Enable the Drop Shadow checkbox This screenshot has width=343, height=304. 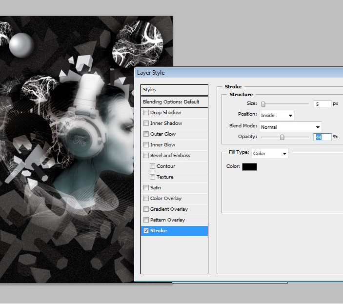(146, 113)
